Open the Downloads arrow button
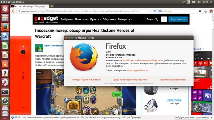The height and width of the screenshot is (120, 214). click(x=205, y=11)
